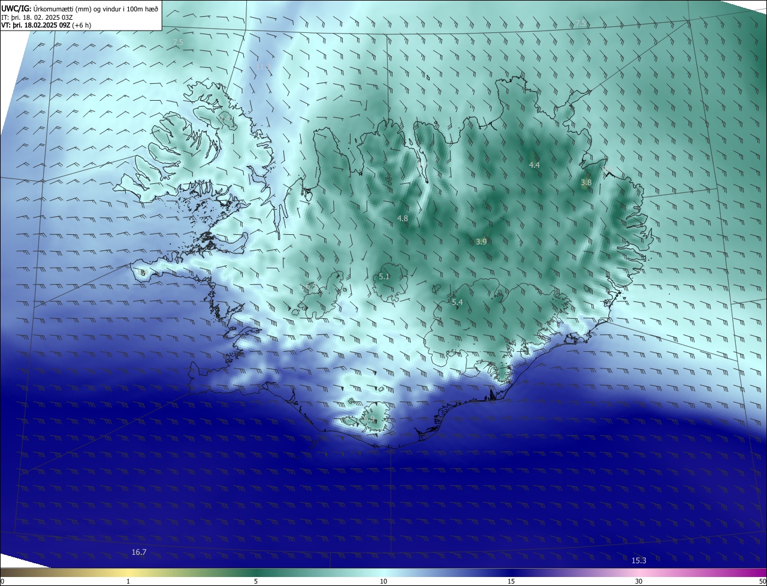Click the 7.5 value northwest of the Westfjords
Viewport: 767px width, 586px height.
pyautogui.click(x=178, y=42)
